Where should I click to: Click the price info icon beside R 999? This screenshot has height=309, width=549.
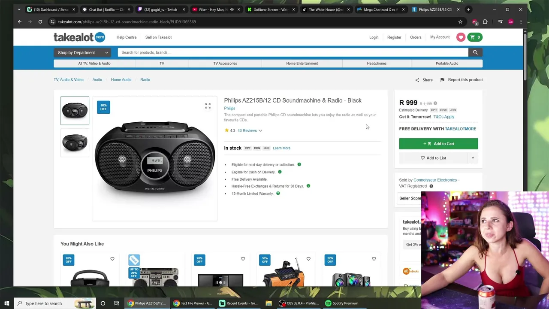pyautogui.click(x=435, y=103)
